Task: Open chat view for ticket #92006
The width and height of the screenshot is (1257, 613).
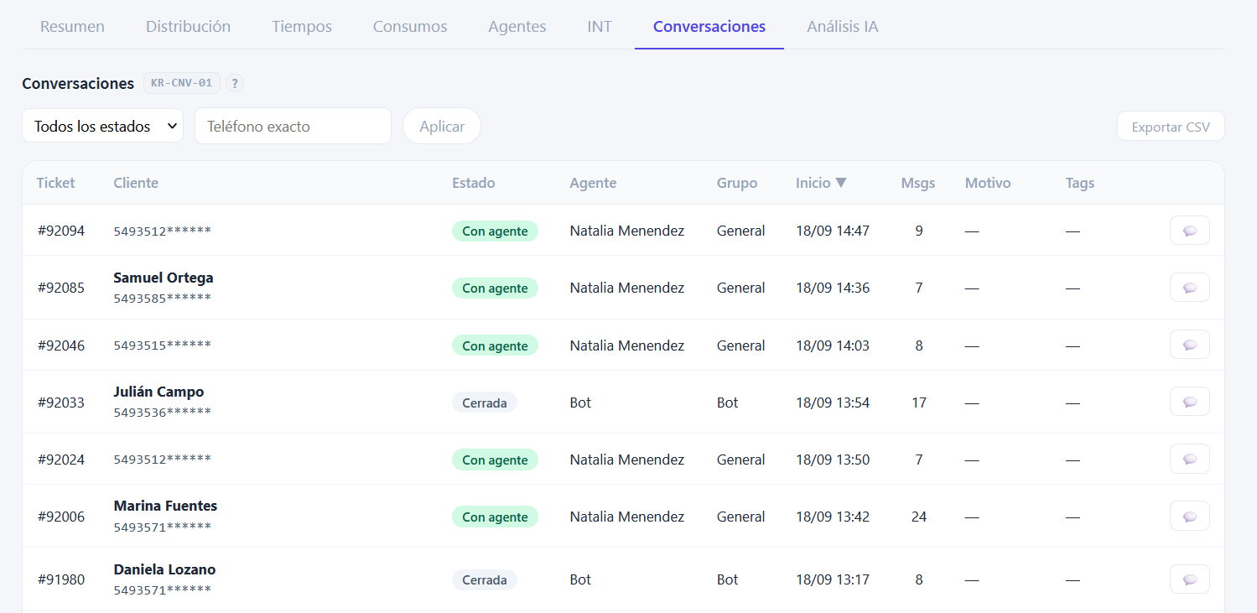Action: (1189, 516)
